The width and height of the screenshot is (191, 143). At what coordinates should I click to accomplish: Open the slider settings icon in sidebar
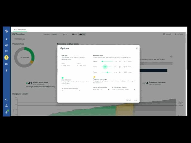tap(6, 64)
